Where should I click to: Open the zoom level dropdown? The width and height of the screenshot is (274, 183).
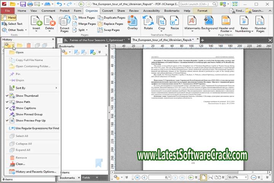(248, 178)
